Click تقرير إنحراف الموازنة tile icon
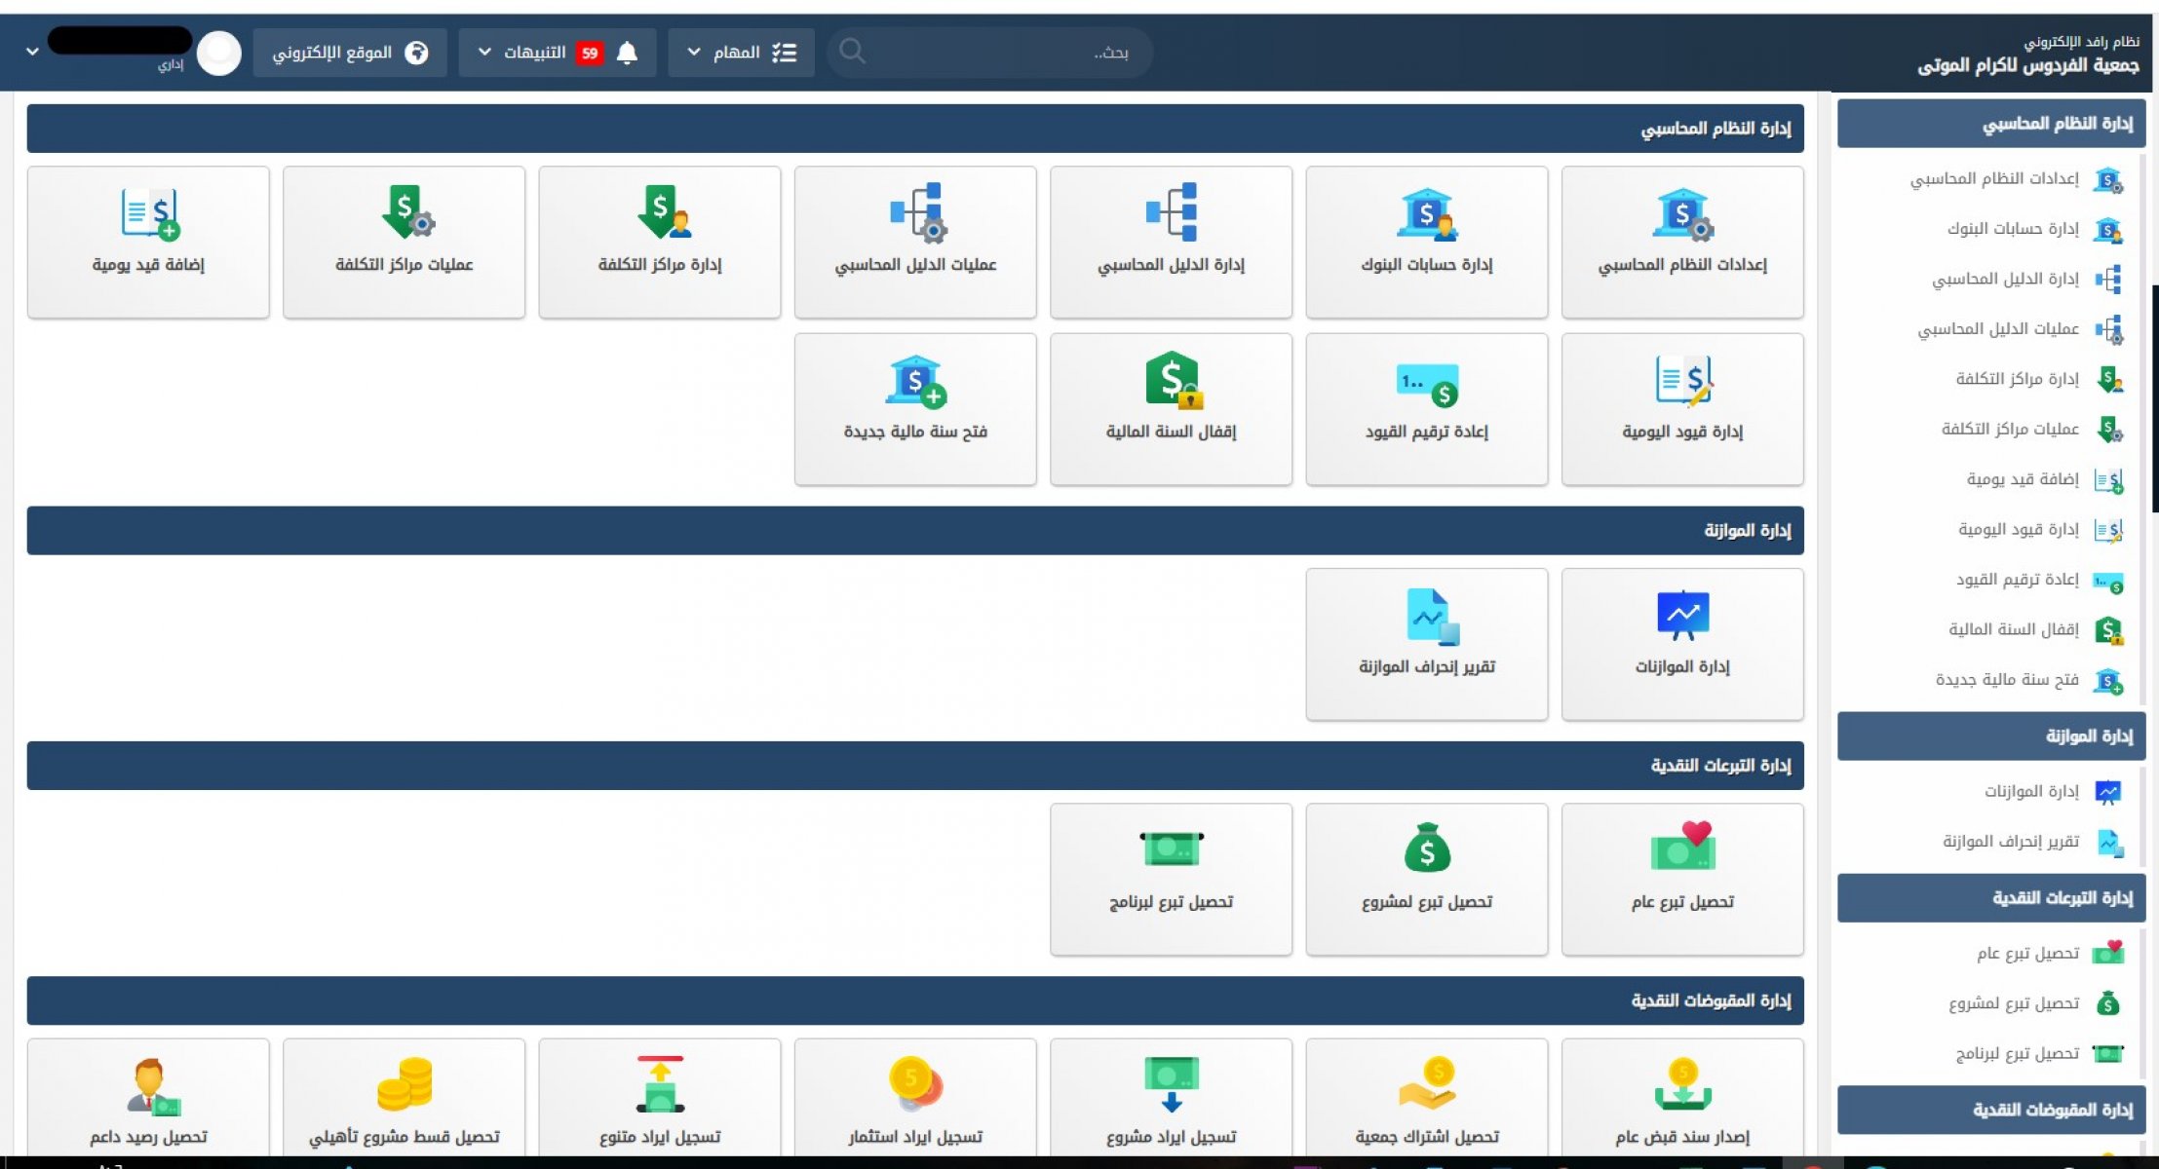Viewport: 2159px width, 1169px height. click(x=1431, y=617)
